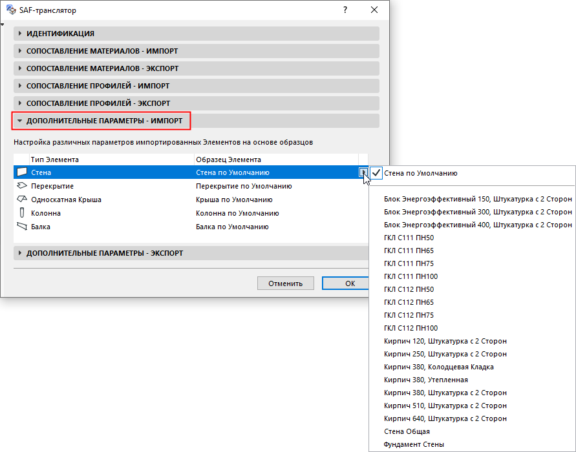
Task: Pick Кирпич 120, Штукатурка с 2 Сторон
Action: point(473,341)
